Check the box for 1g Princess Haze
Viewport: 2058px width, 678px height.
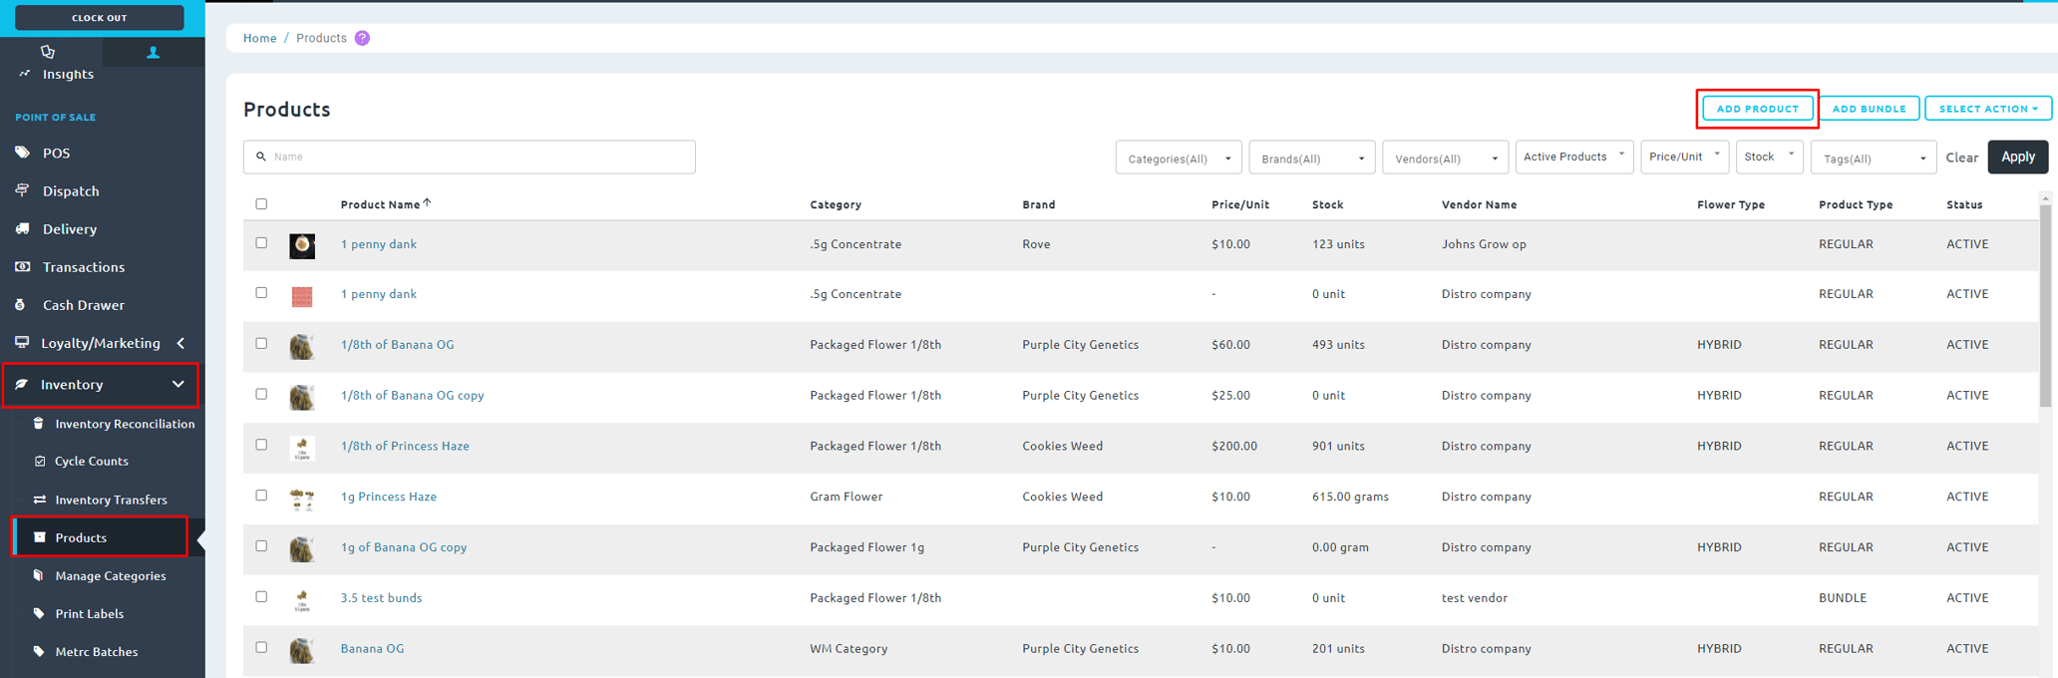261,495
